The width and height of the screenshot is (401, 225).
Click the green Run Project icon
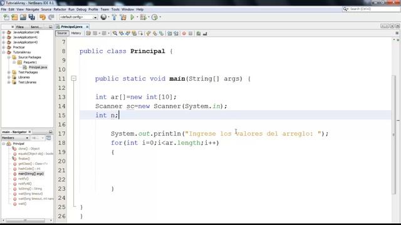(132, 17)
